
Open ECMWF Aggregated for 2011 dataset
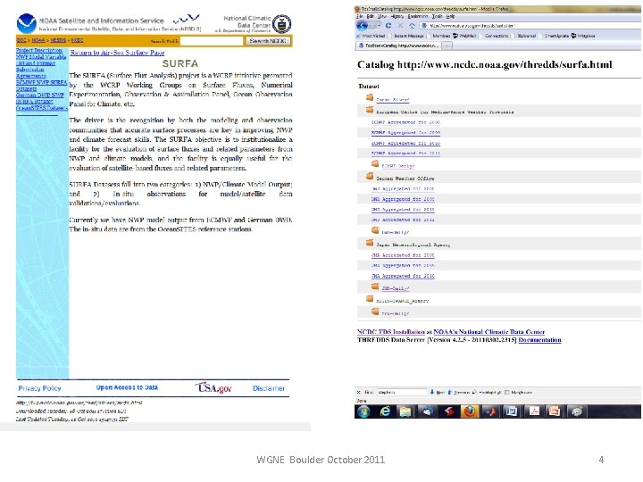405,154
